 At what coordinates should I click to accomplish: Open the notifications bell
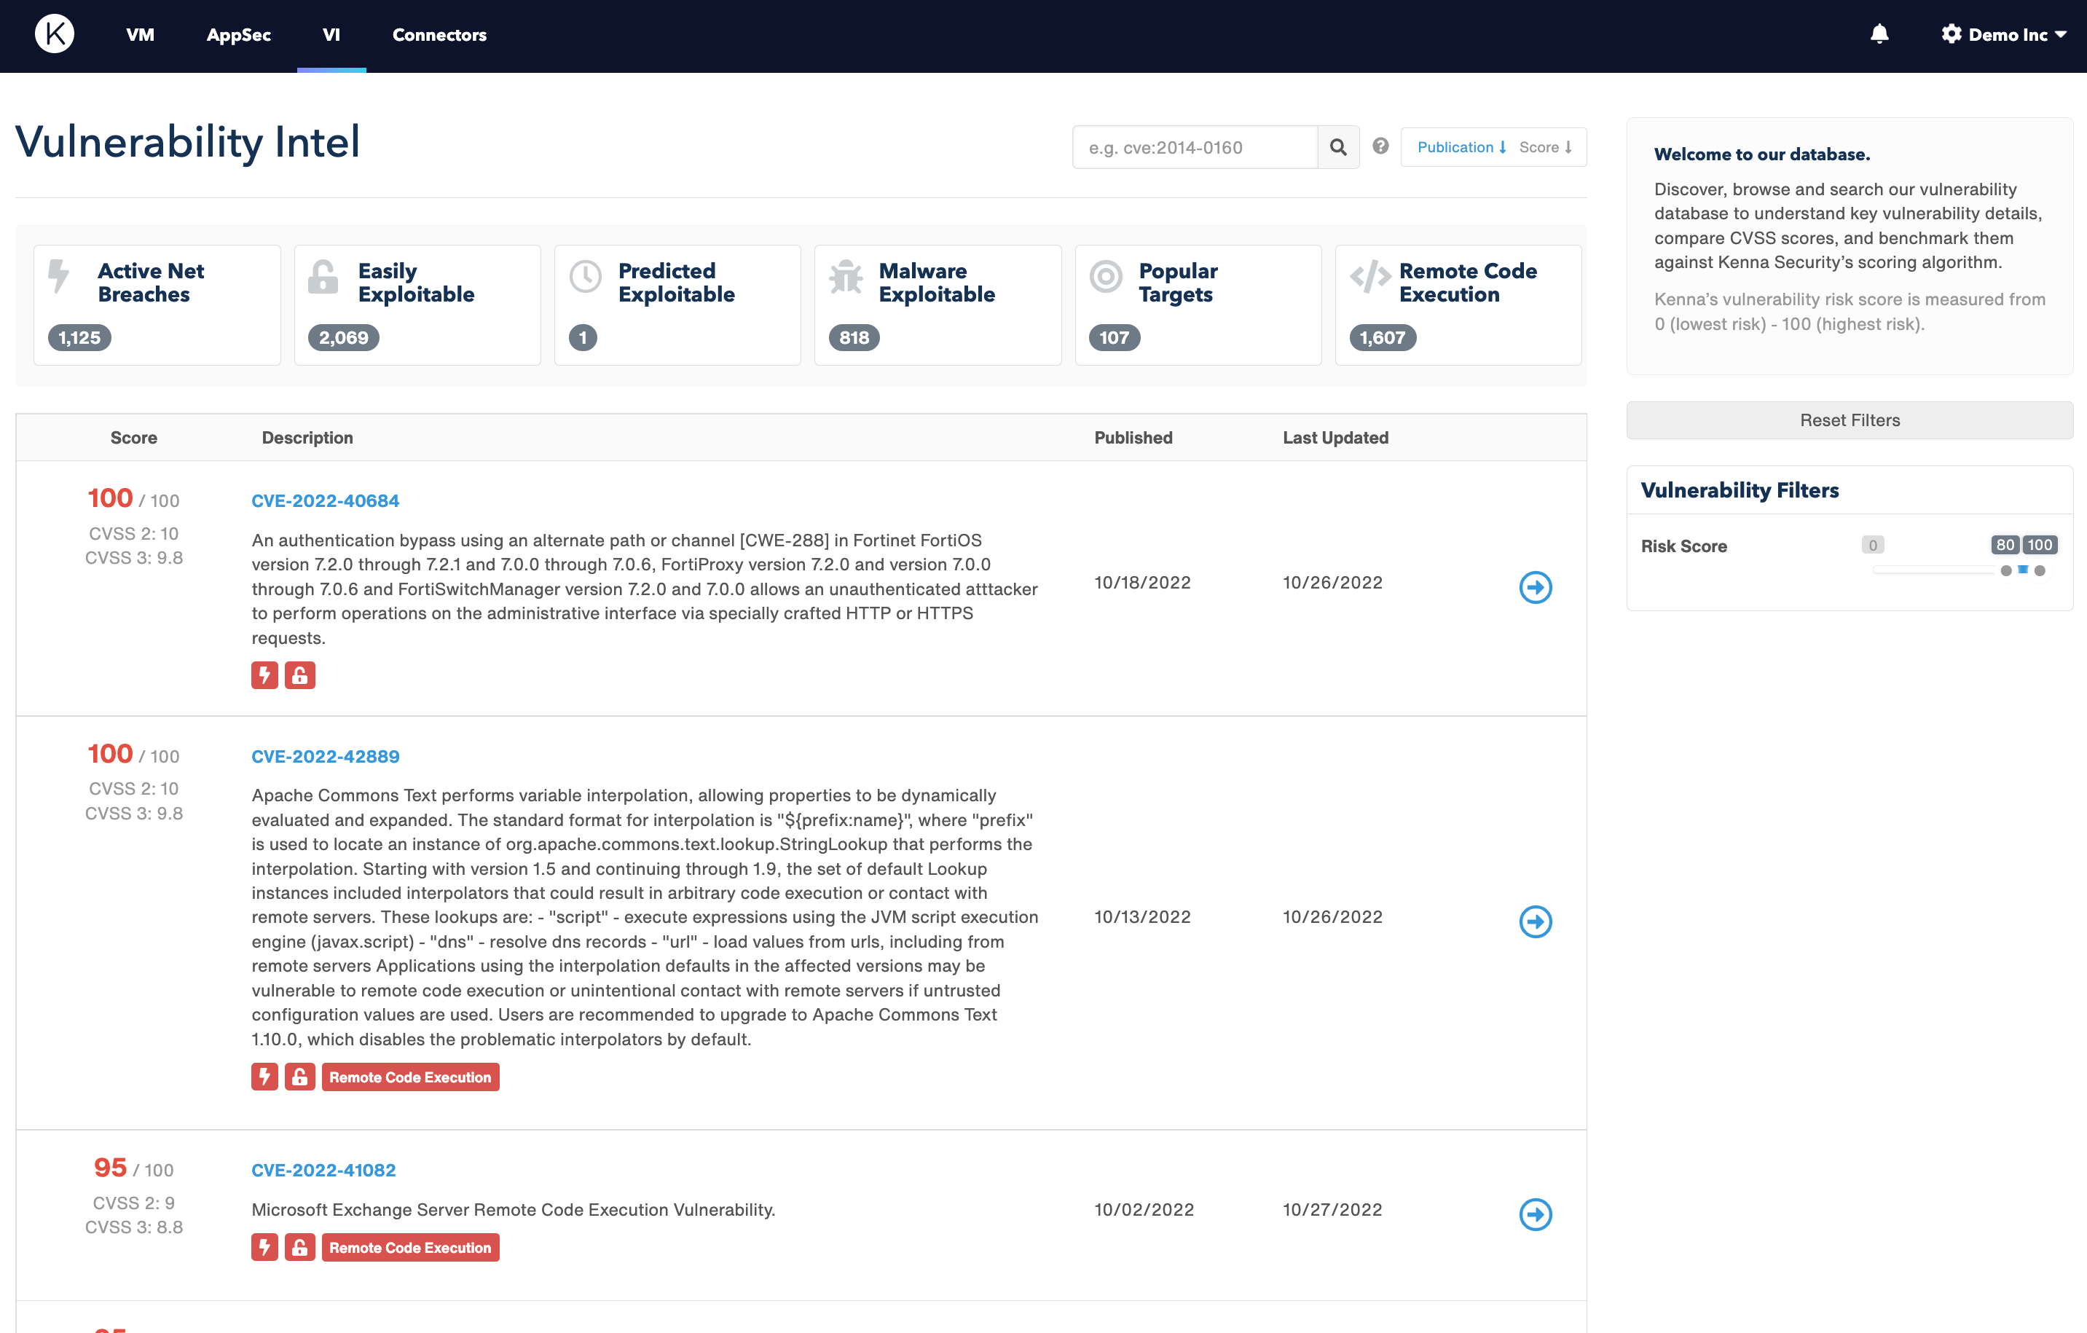click(x=1879, y=35)
